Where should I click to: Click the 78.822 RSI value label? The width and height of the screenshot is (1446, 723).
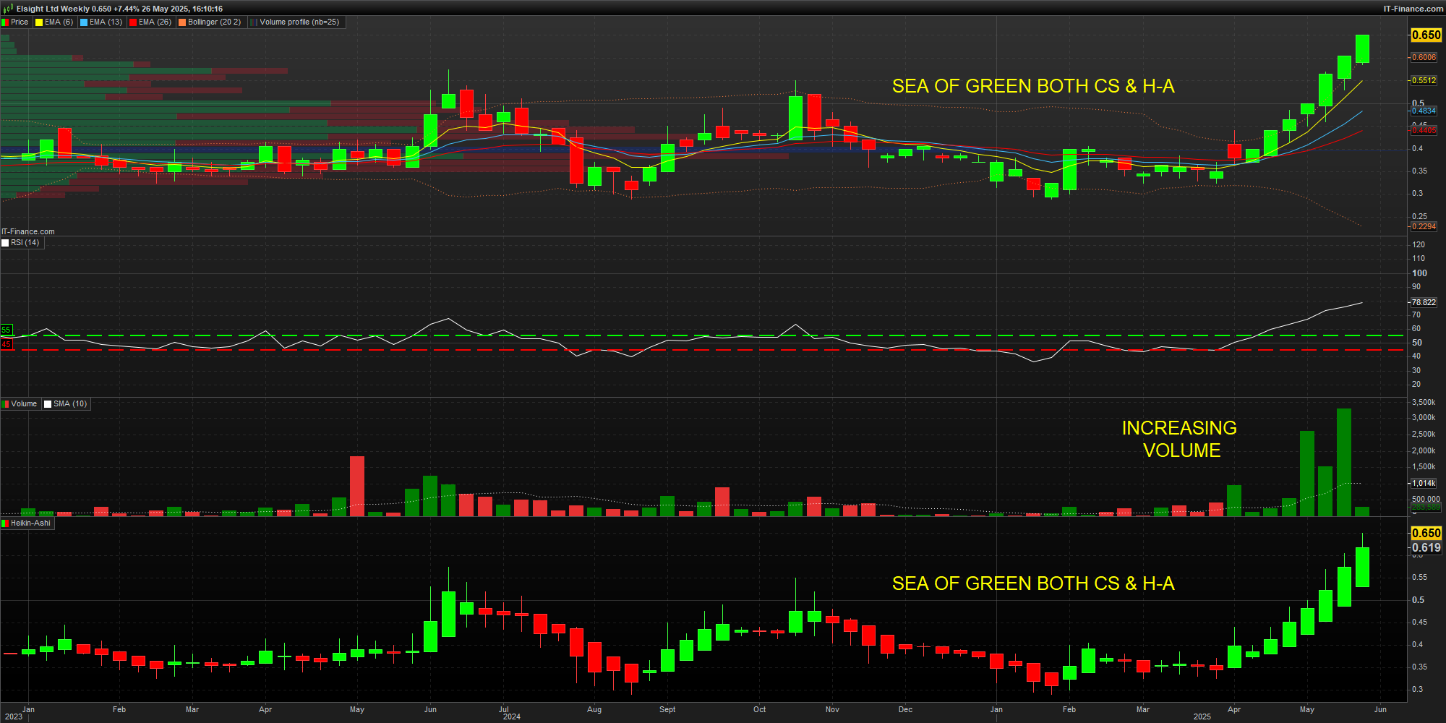[1423, 302]
